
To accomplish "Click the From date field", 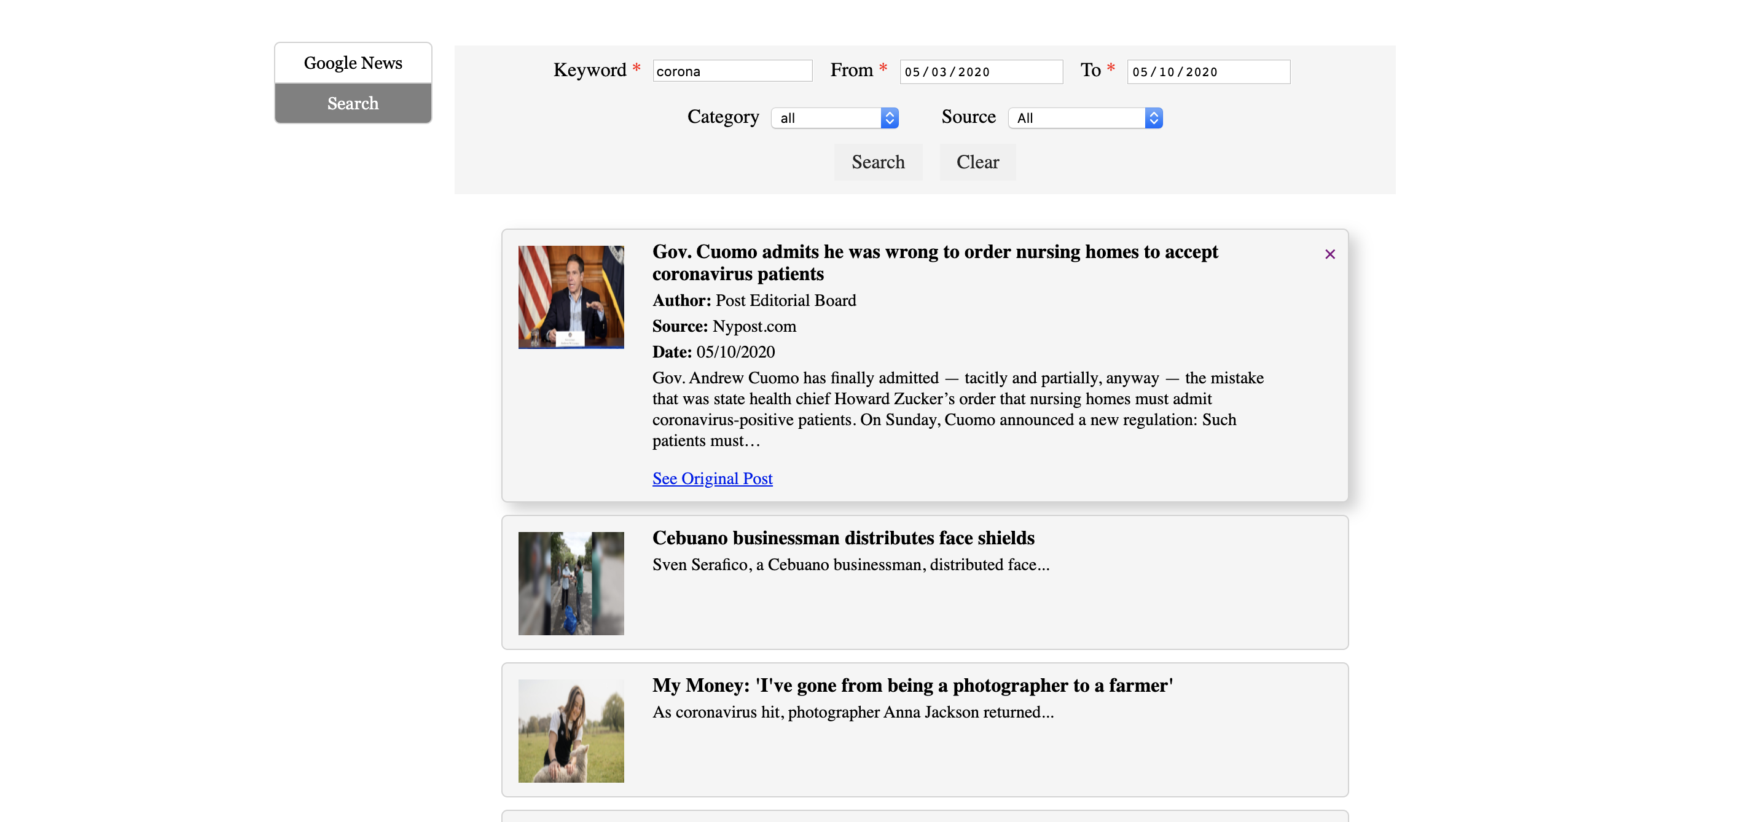I will coord(981,71).
